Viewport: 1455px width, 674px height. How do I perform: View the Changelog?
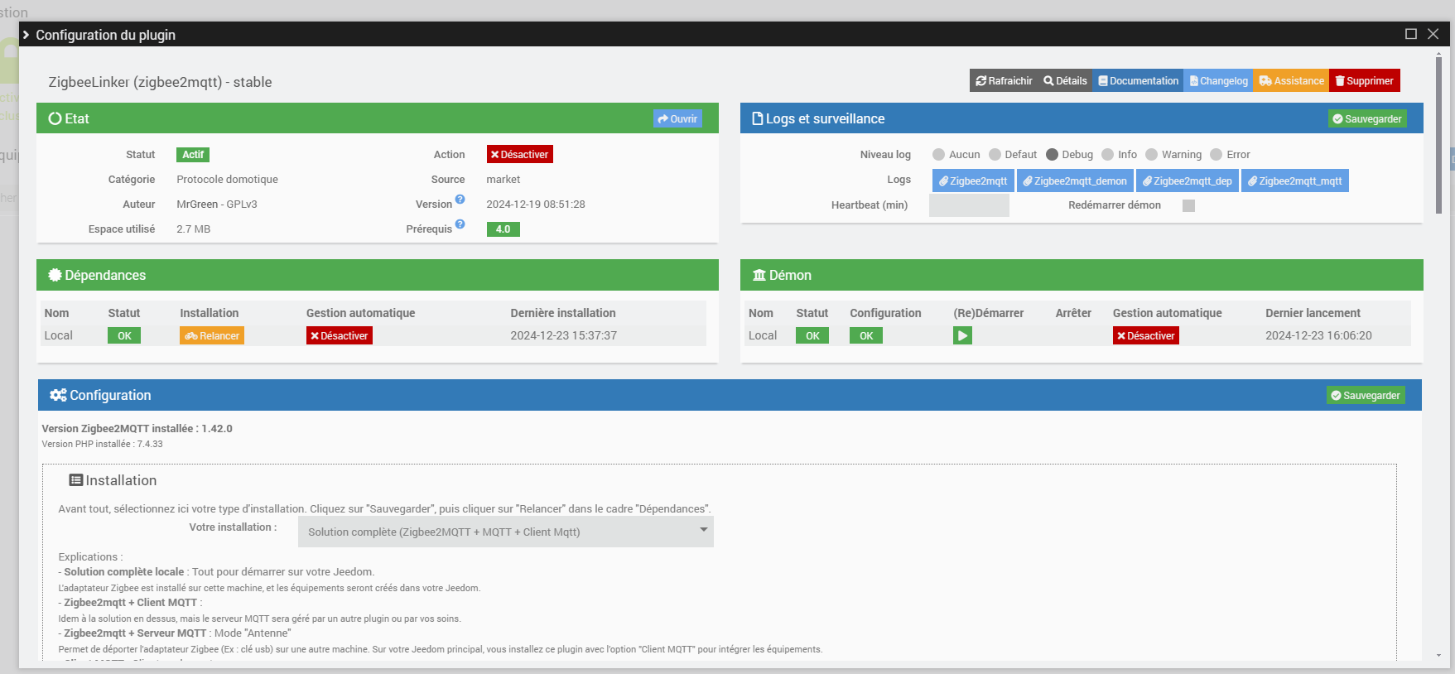coord(1218,81)
